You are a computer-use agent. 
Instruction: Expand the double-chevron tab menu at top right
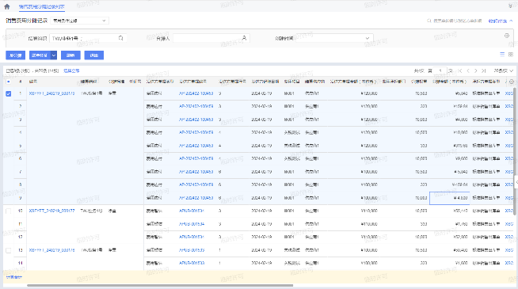510,6
